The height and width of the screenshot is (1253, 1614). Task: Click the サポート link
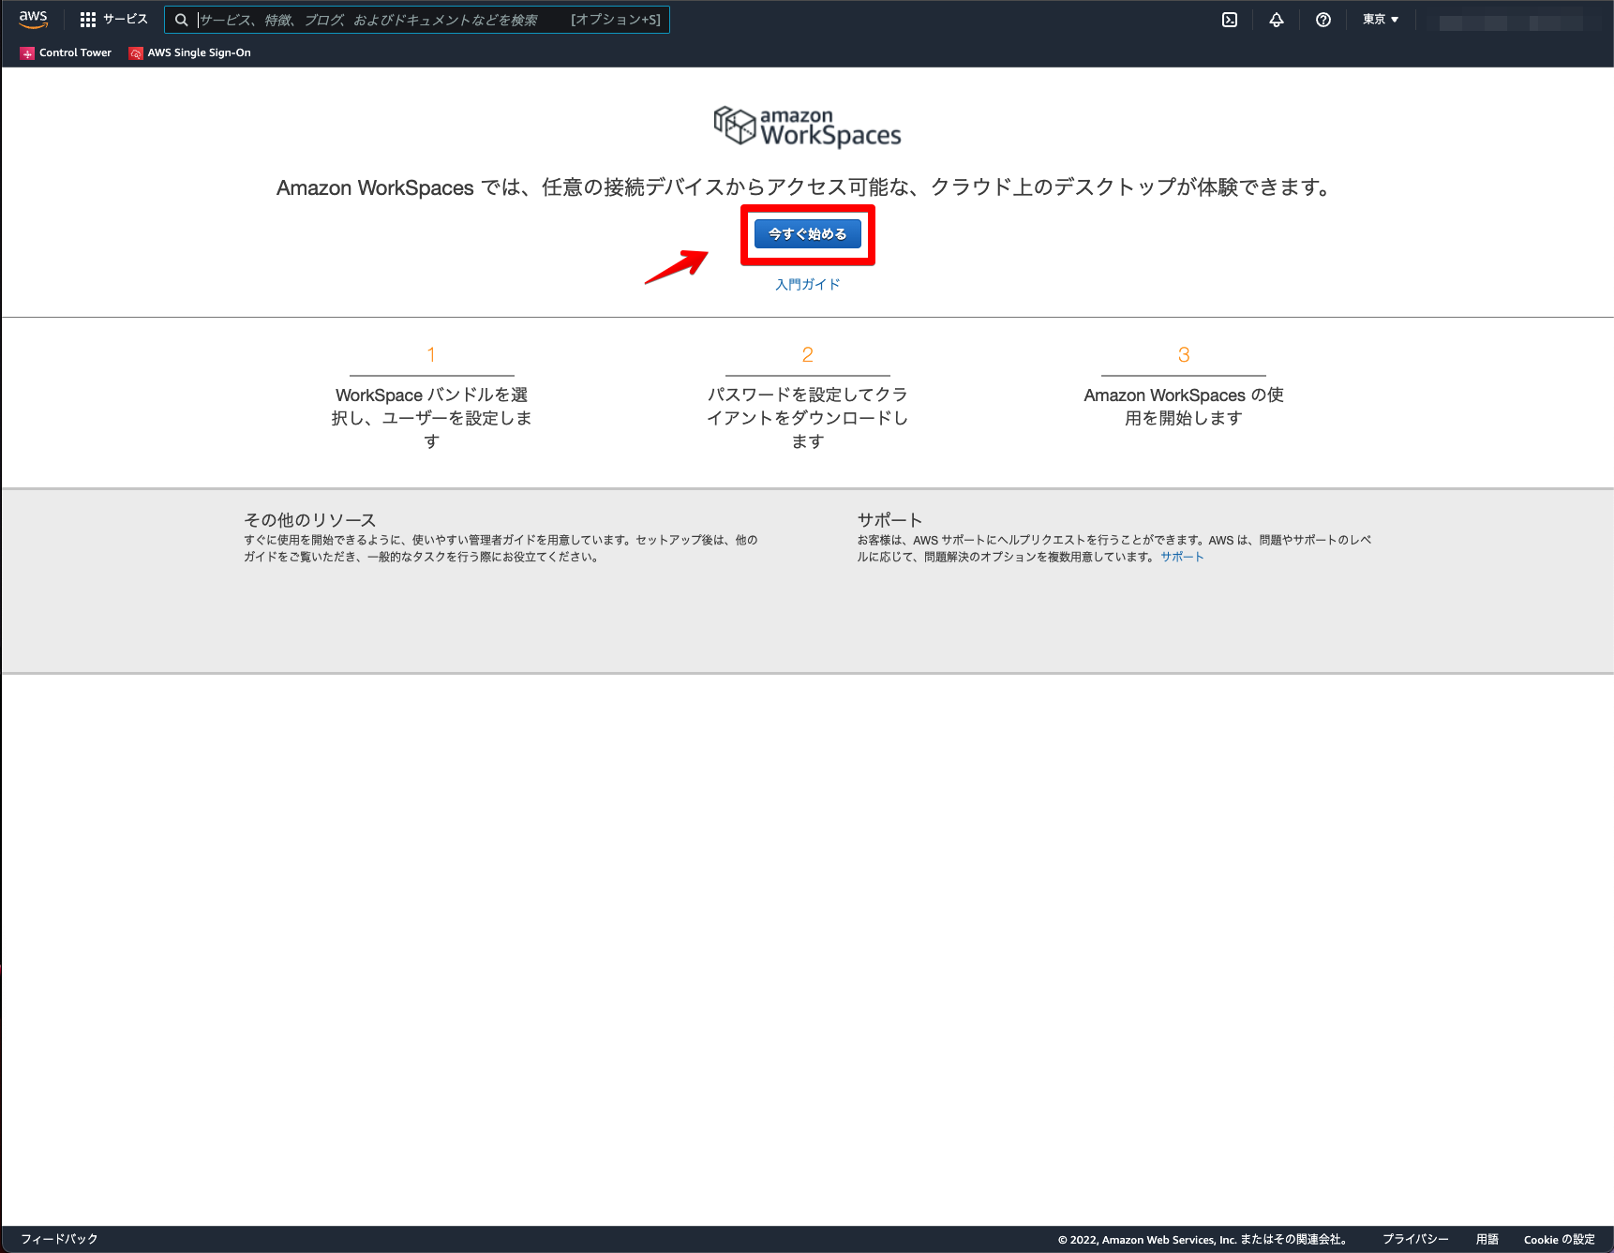pyautogui.click(x=1181, y=556)
